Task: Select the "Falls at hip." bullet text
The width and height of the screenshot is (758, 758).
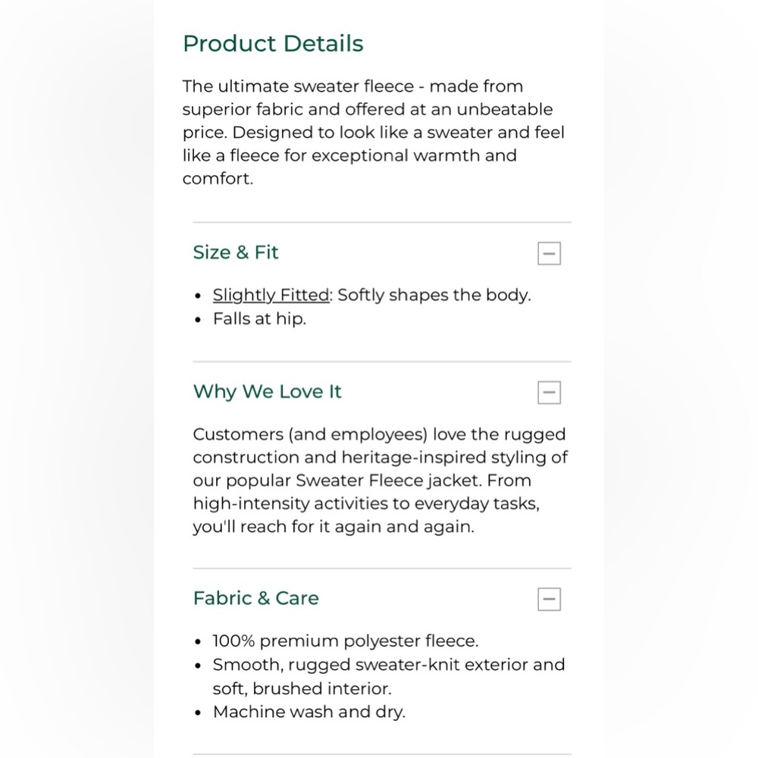Action: 259,318
